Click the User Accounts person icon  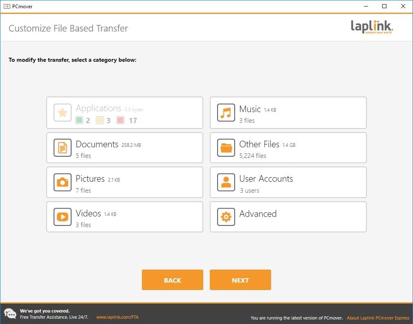(x=226, y=182)
